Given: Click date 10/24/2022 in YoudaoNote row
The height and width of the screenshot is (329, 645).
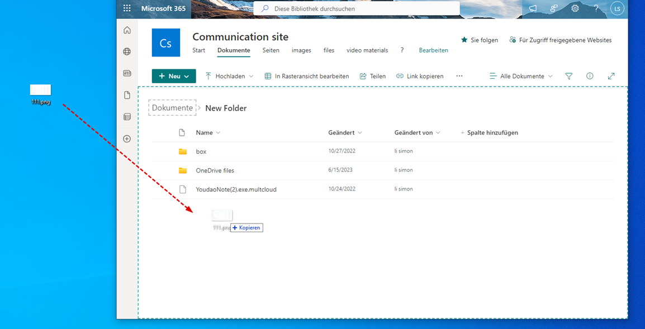Looking at the screenshot, I should 342,189.
